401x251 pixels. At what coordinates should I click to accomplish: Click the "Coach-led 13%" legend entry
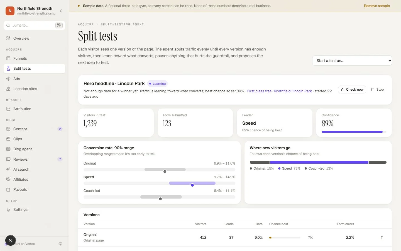point(319,168)
